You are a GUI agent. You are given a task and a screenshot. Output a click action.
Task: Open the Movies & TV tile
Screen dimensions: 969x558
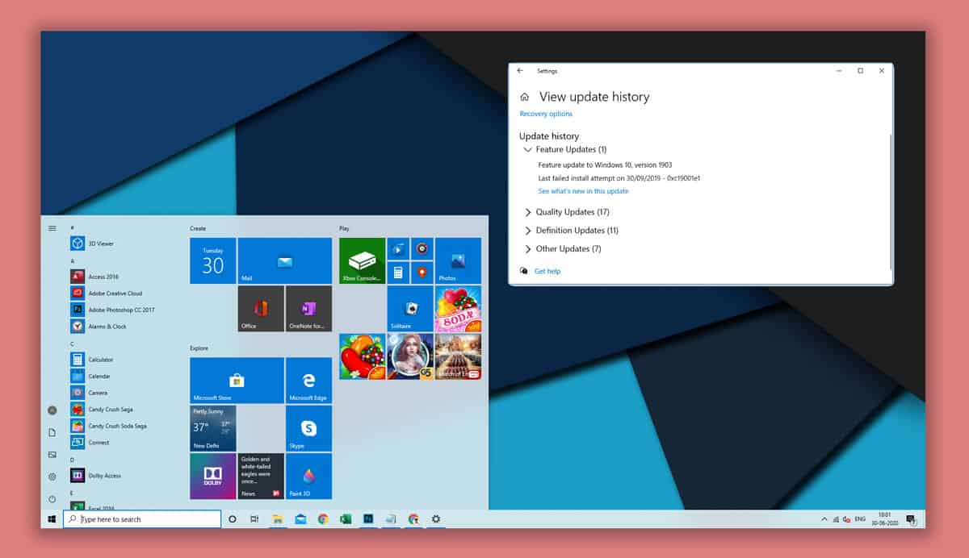(x=398, y=248)
